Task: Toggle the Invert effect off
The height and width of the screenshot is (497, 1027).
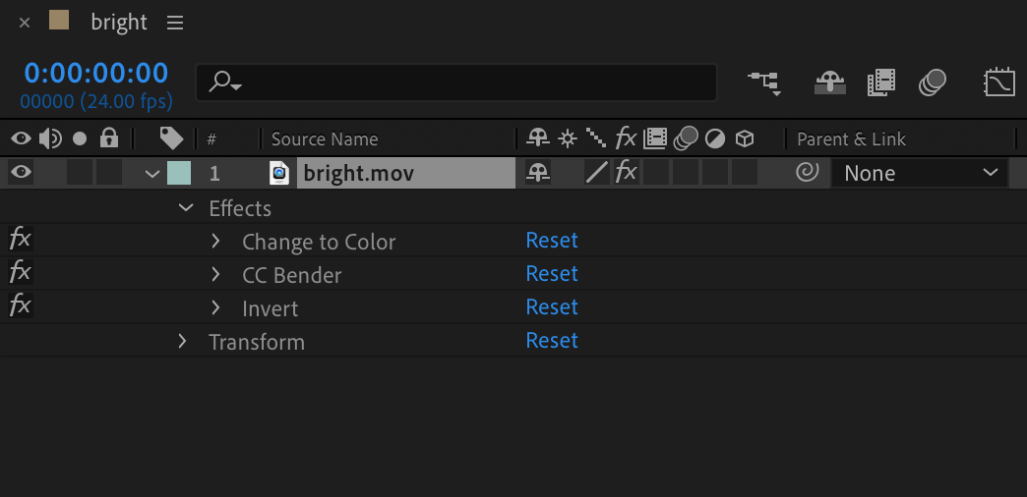Action: pos(20,306)
